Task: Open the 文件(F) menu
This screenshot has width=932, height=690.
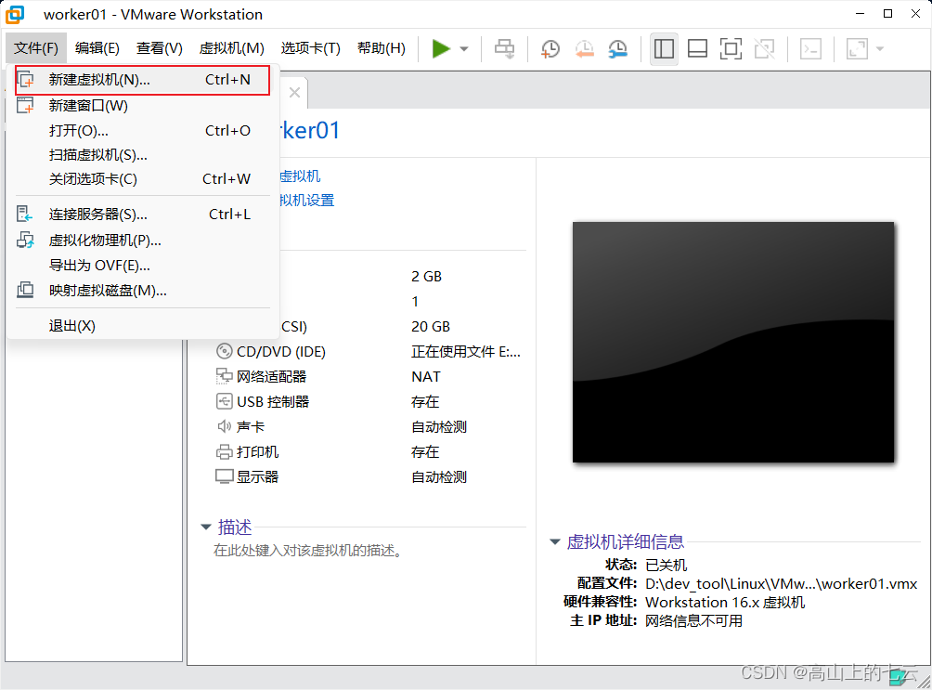Action: click(x=36, y=48)
